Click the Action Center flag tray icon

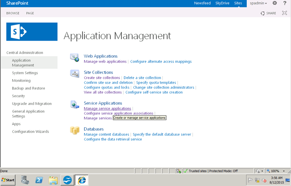[251, 180]
